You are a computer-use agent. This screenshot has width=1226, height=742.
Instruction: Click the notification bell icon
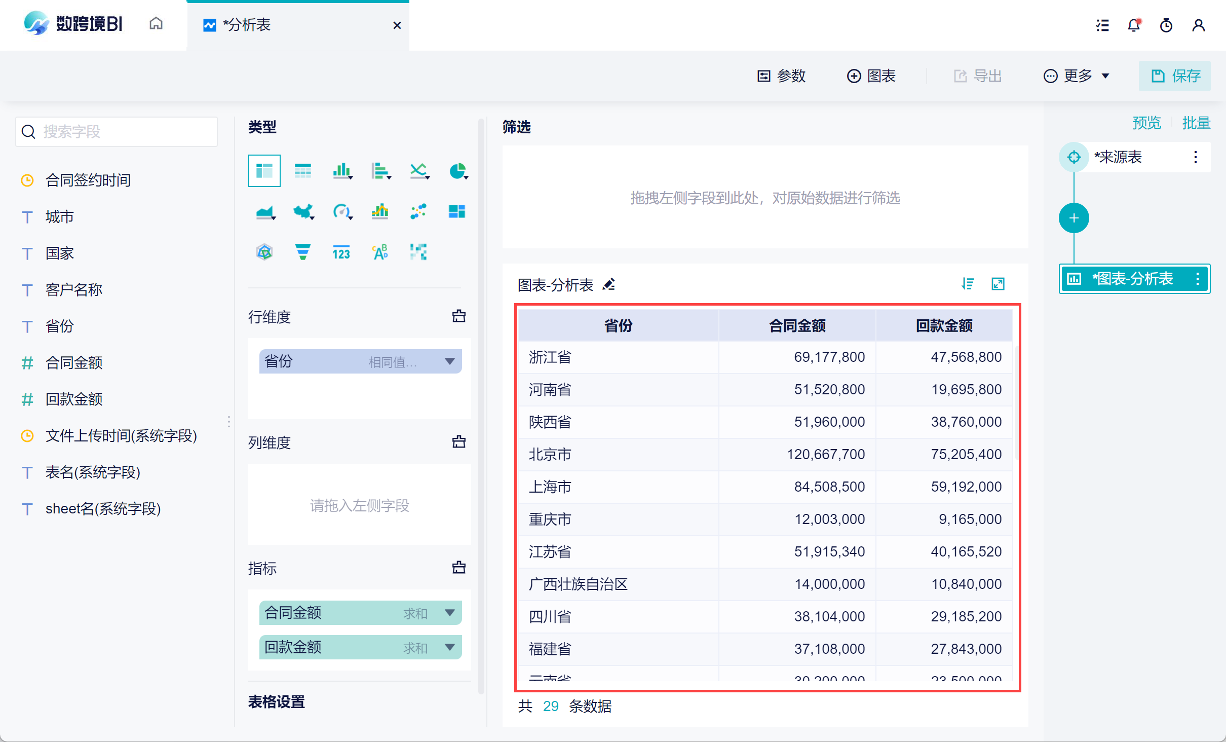pyautogui.click(x=1134, y=25)
